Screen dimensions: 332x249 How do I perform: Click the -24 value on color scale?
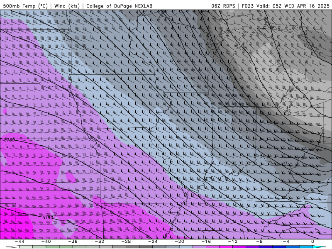click(x=153, y=242)
